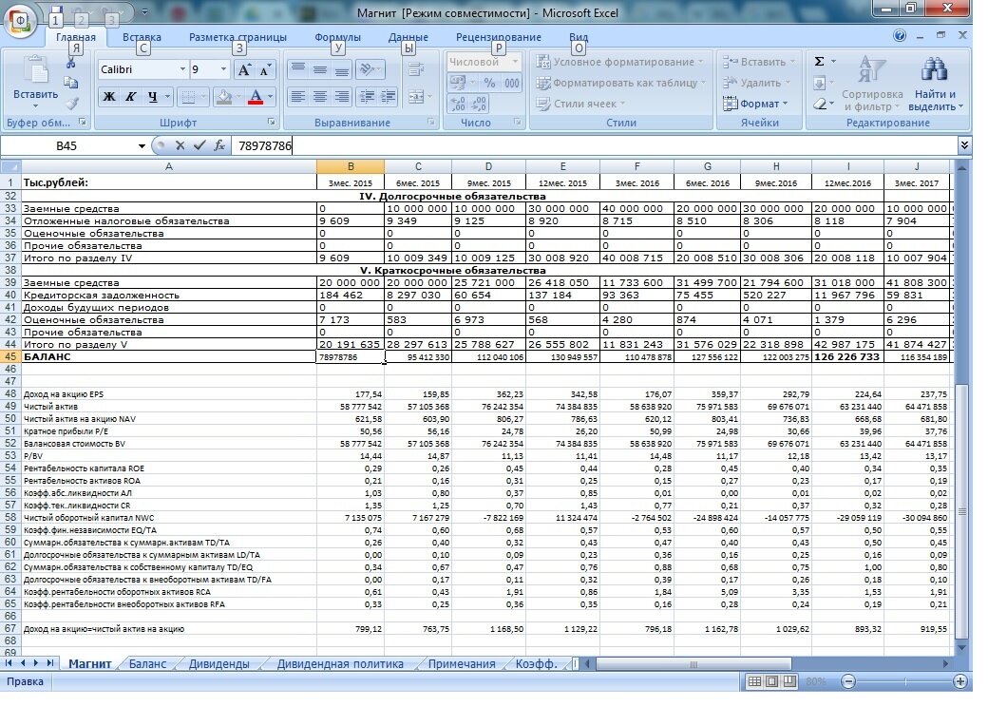Screen dimensions: 988x707
Task: Open the round Office button menu
Action: point(20,20)
